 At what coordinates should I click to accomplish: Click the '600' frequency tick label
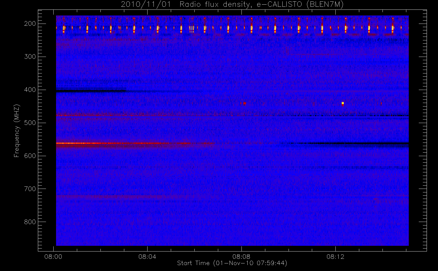[30, 156]
